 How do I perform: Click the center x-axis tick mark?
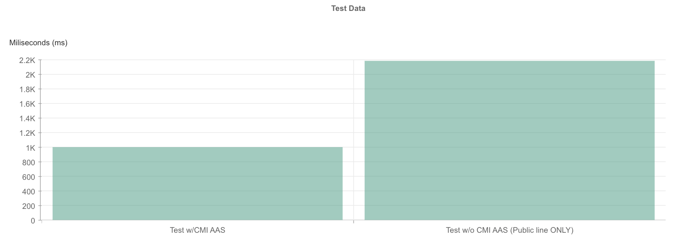[353, 221]
